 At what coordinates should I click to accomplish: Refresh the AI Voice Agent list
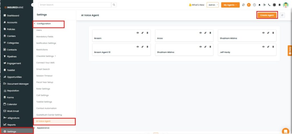tap(282, 15)
